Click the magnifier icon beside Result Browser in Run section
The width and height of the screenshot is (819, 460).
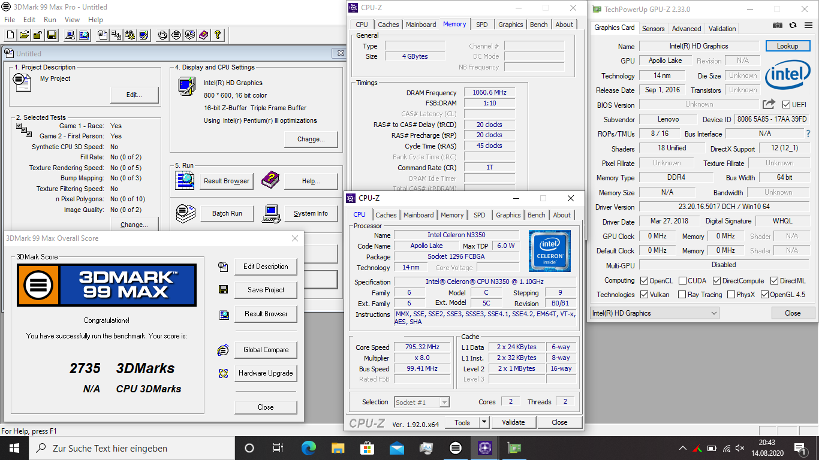(x=185, y=180)
